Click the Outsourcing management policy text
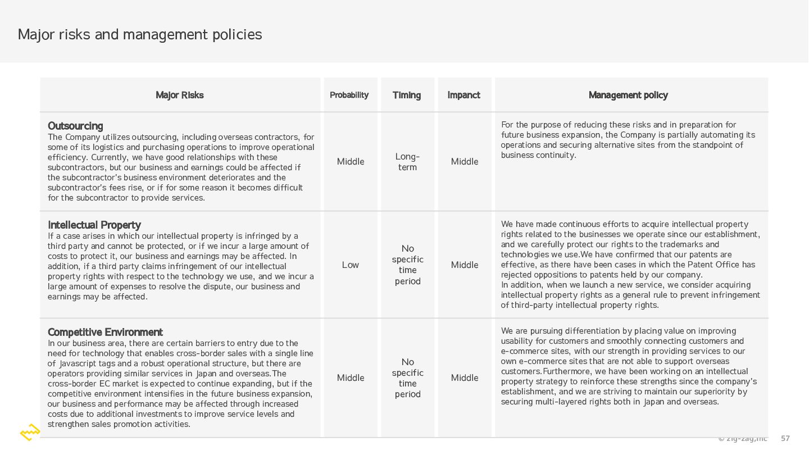Screen dimensions: 809x455 (628, 140)
